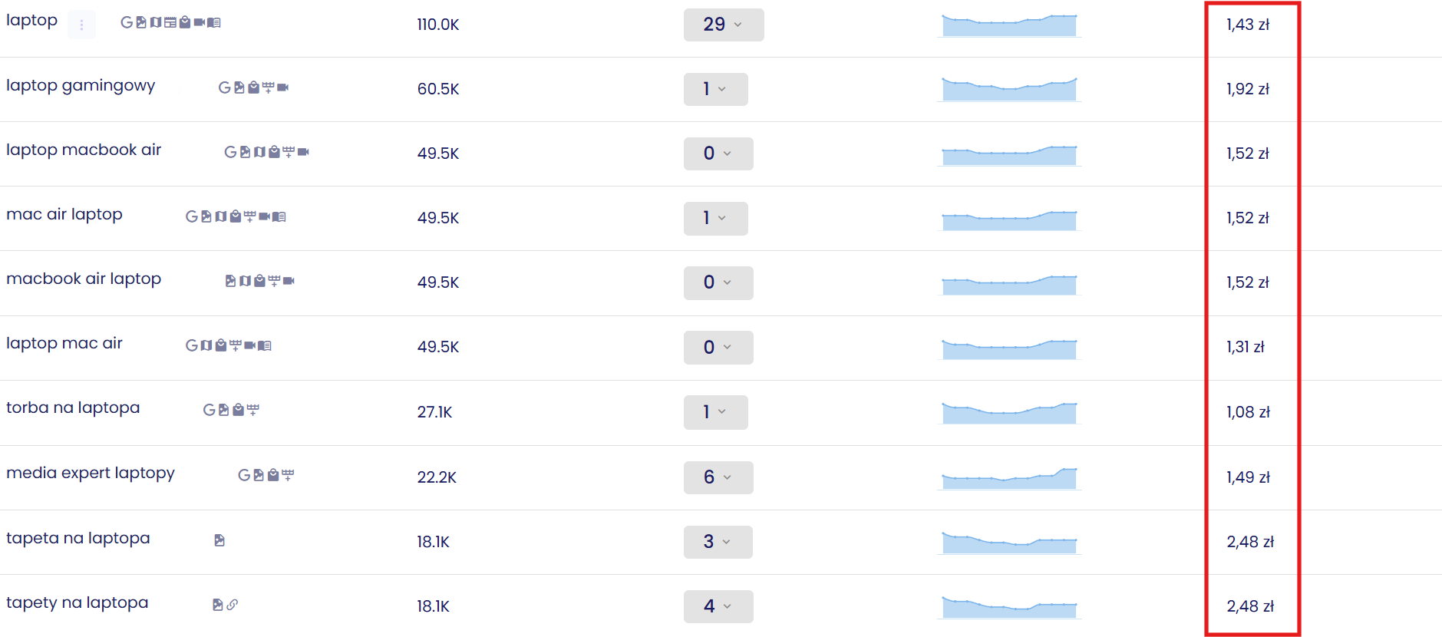The image size is (1442, 637).
Task: Click the tree diagram icon in 'media expert laptopy' row
Action: click(x=288, y=475)
